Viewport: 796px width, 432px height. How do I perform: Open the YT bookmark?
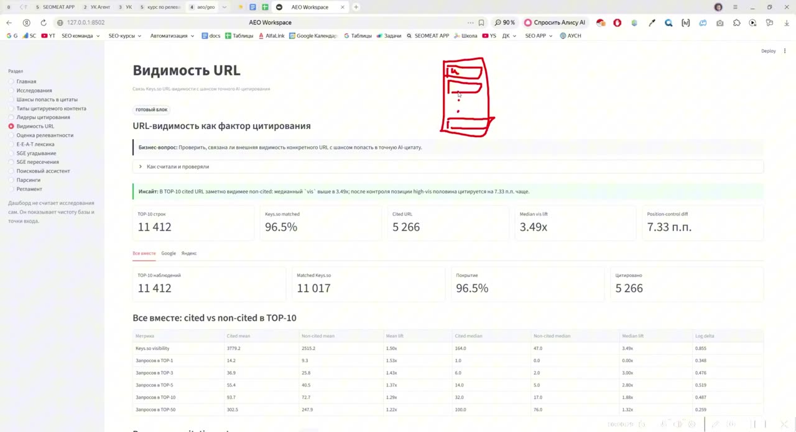coord(49,36)
